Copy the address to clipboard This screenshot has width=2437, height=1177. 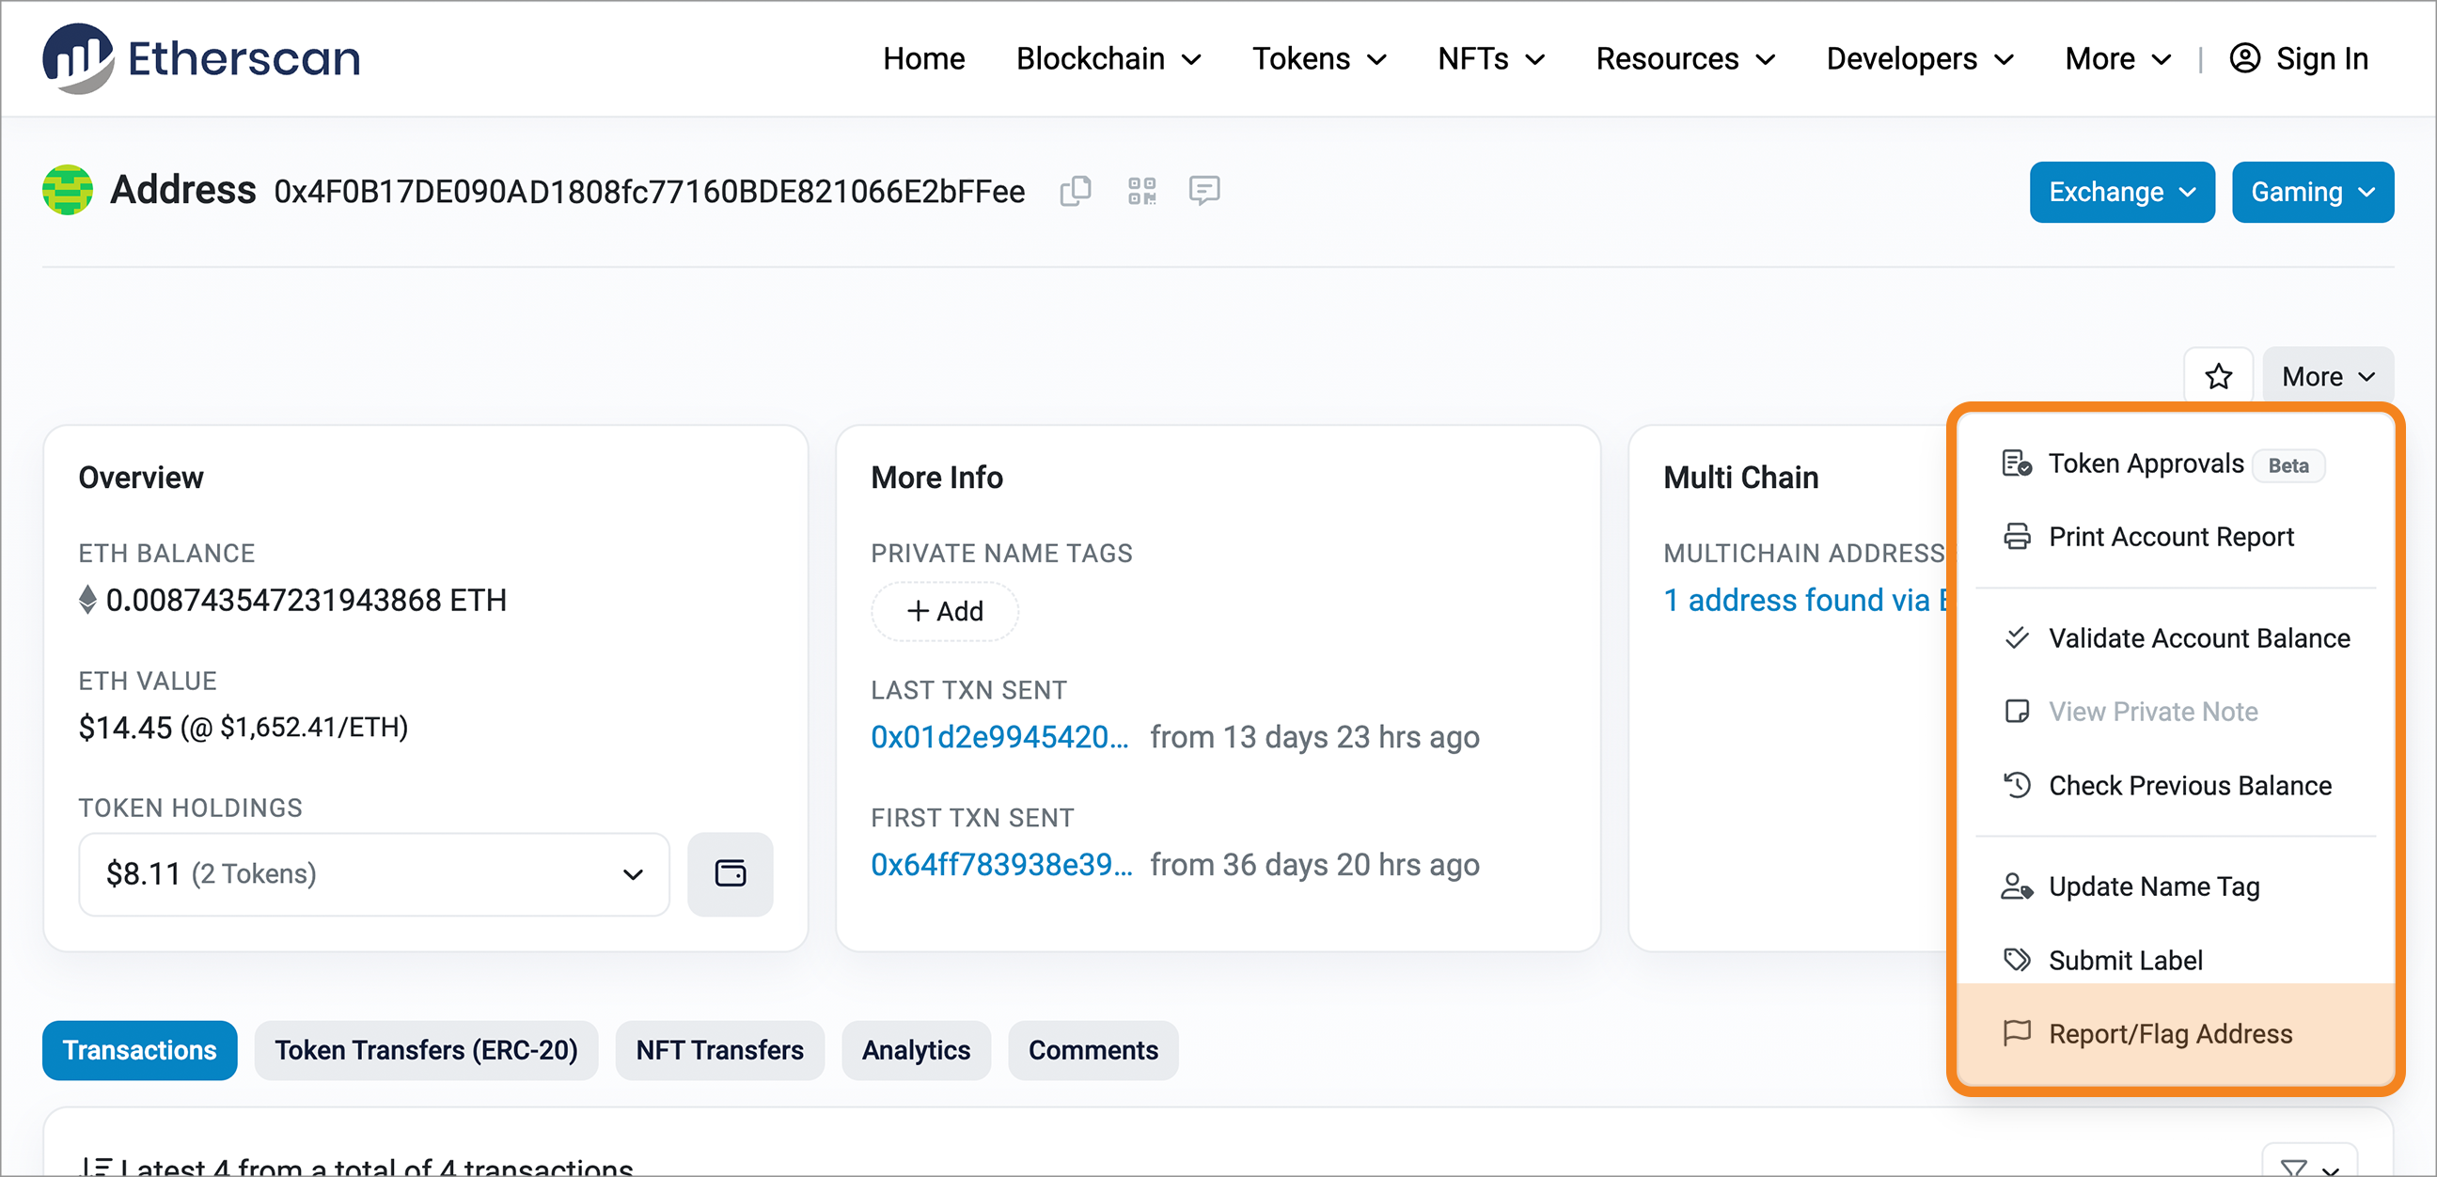tap(1076, 191)
